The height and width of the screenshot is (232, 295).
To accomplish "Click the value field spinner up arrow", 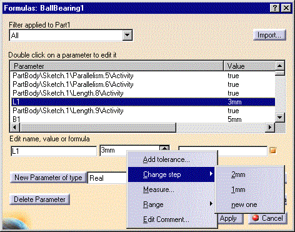I will (164, 148).
